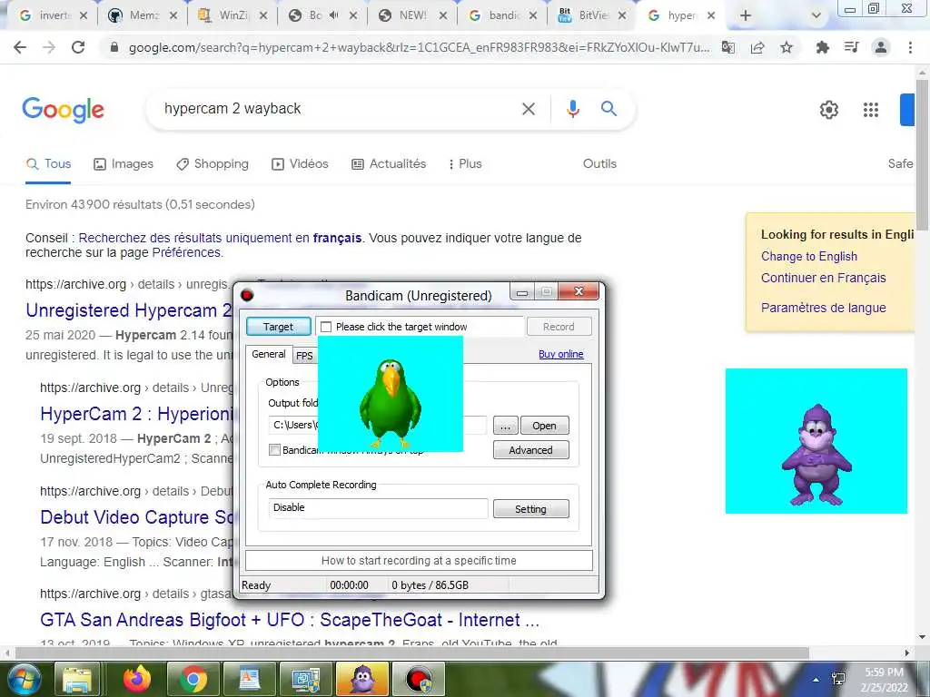Open the Plus more search filters menu
This screenshot has height=697, width=930.
coord(465,164)
